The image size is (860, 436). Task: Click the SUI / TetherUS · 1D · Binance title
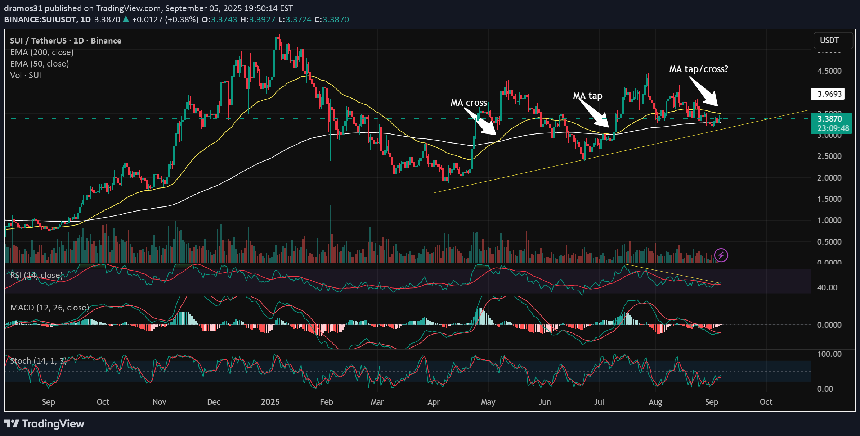point(66,41)
